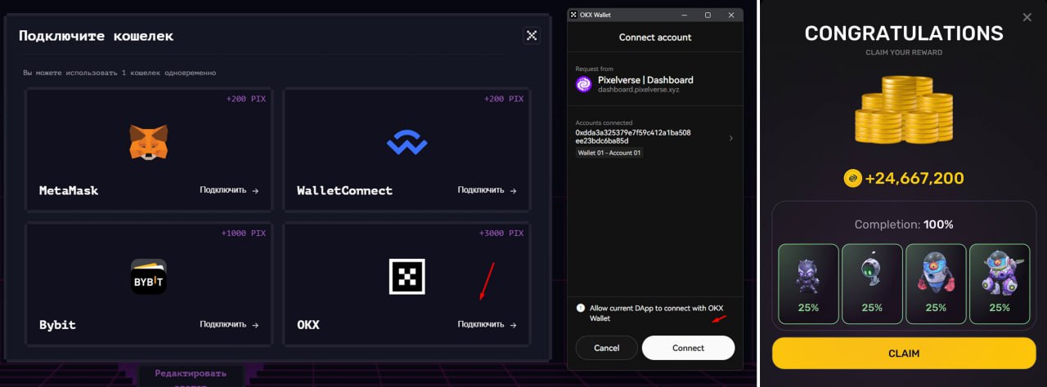Image resolution: width=1047 pixels, height=387 pixels.
Task: Select the connected wallet address 0xdda3a3...
Action: 633,136
